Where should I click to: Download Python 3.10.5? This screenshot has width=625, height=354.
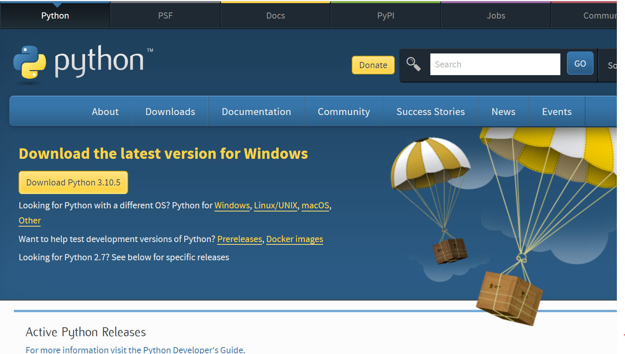[73, 182]
